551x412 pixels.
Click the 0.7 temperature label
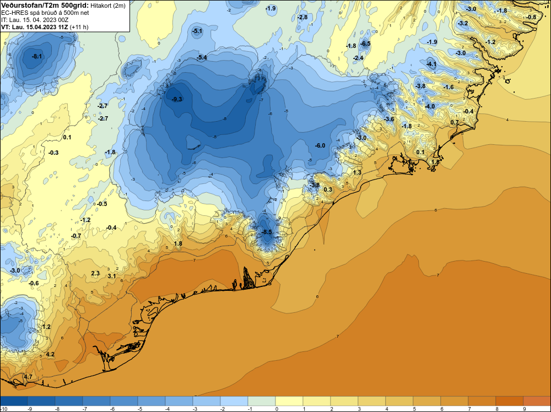455,123
